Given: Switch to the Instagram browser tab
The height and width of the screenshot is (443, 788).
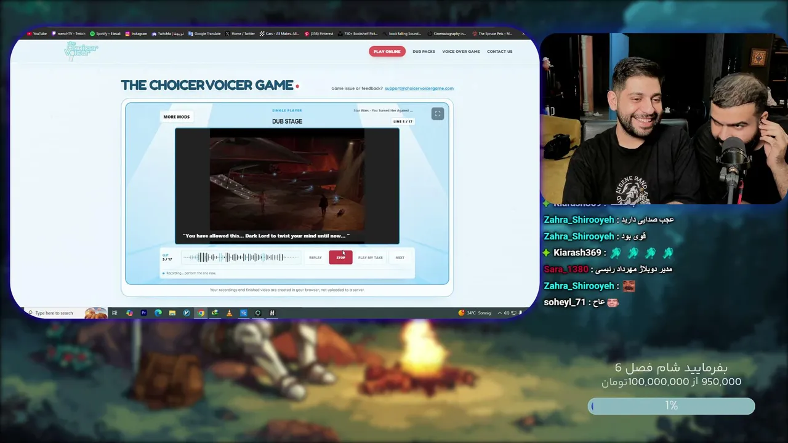Looking at the screenshot, I should (x=136, y=34).
